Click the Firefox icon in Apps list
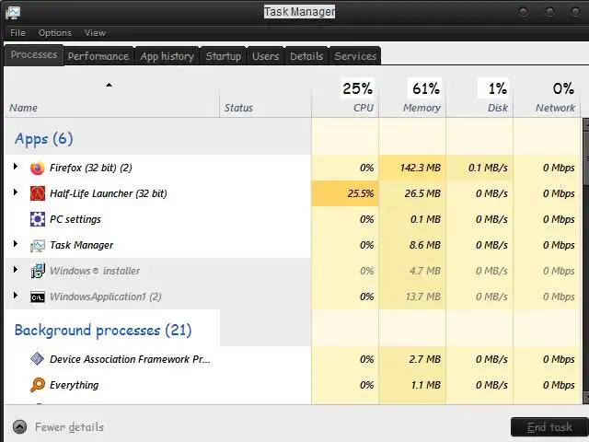This screenshot has height=442, width=589. tap(37, 168)
